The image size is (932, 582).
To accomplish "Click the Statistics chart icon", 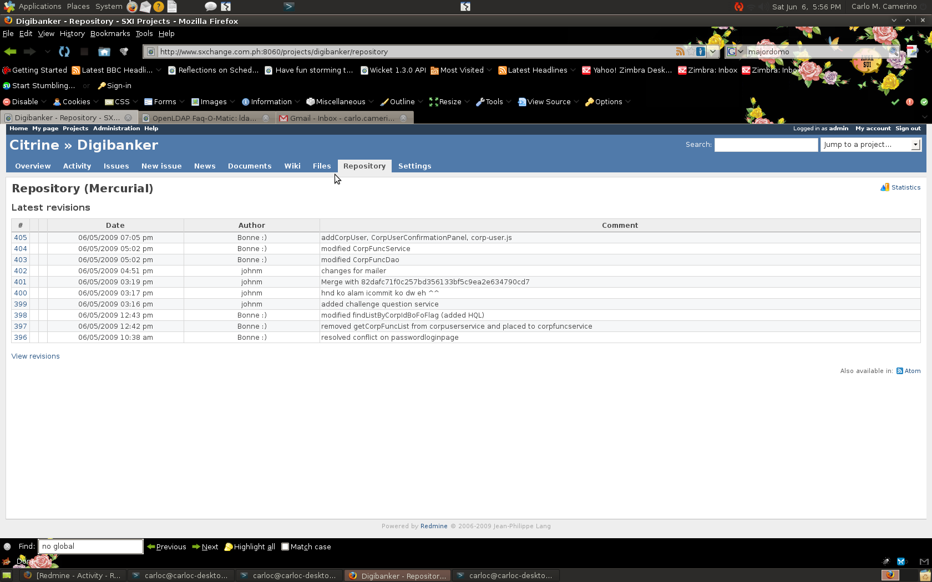I will tap(885, 187).
